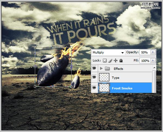The image size is (163, 132).
Task: Open the Fill slider arrow
Action: click(153, 61)
